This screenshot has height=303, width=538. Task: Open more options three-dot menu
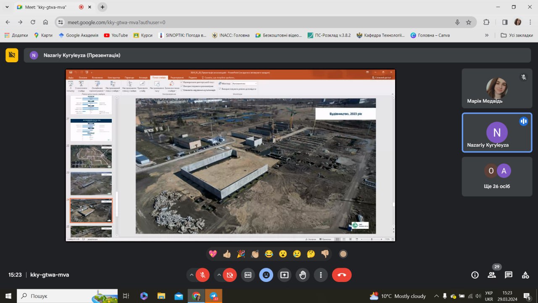(x=321, y=275)
